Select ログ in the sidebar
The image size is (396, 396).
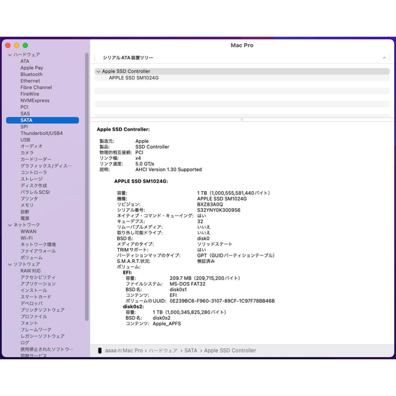pyautogui.click(x=25, y=343)
